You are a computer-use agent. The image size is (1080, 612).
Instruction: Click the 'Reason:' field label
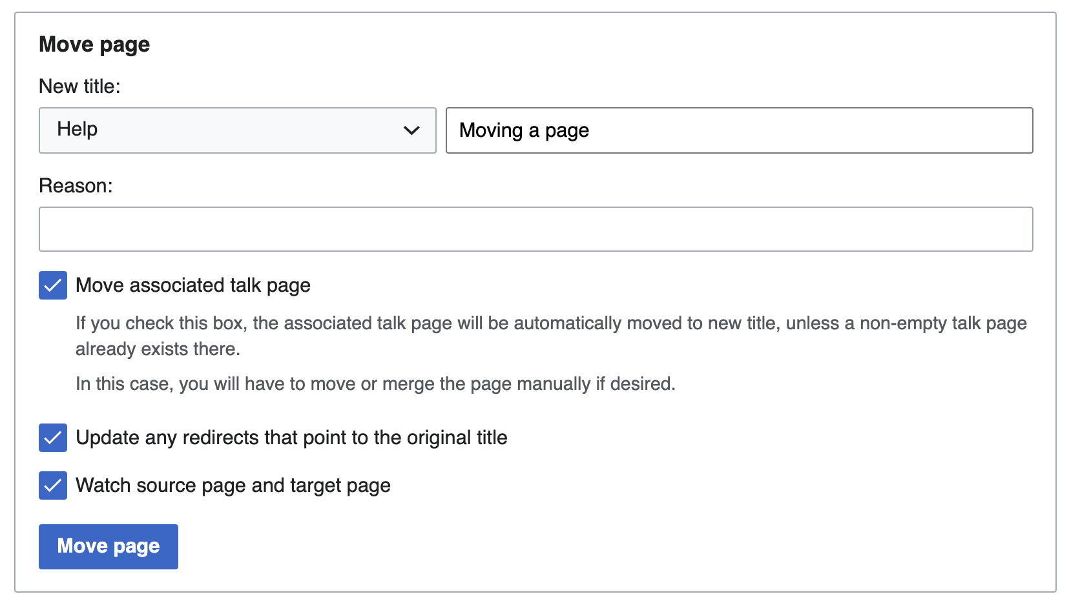[76, 186]
